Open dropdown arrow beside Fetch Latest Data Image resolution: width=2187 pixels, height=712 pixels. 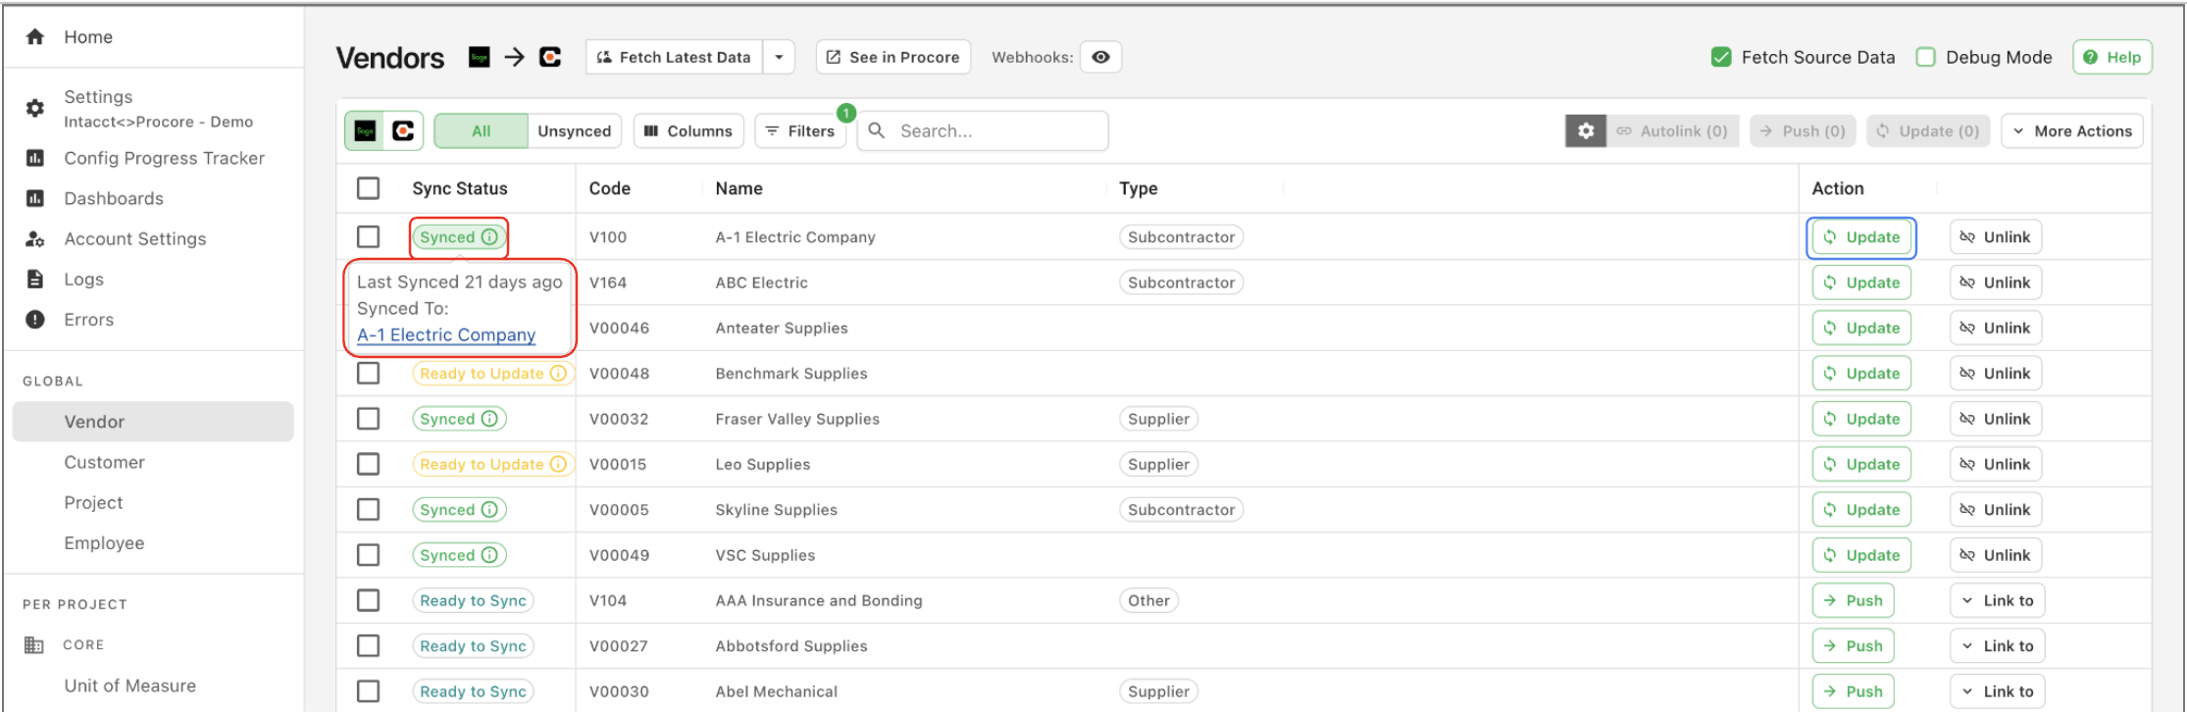pos(779,57)
